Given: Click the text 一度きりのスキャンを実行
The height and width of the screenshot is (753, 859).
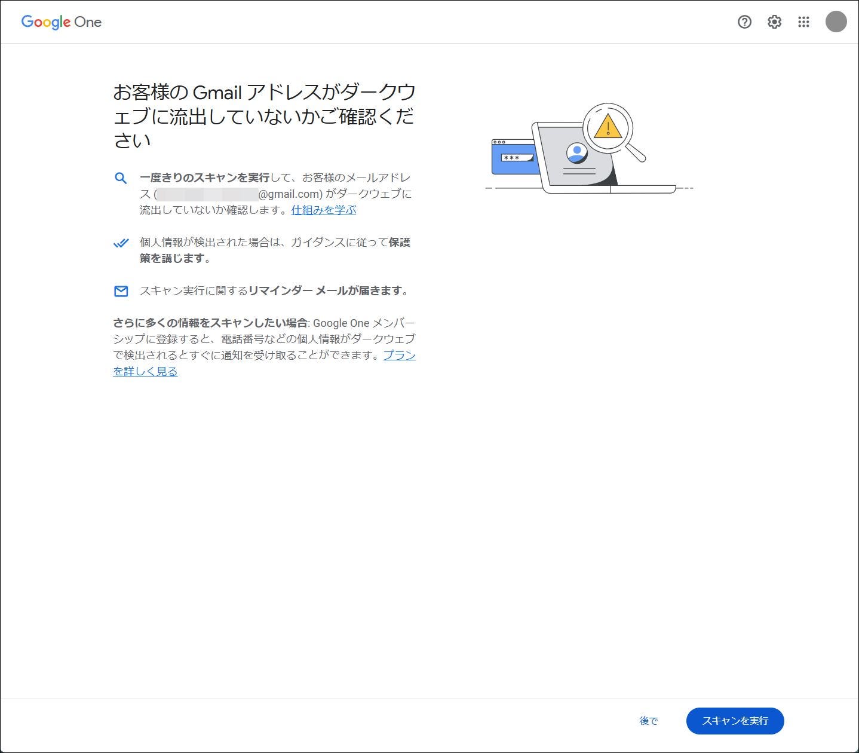Looking at the screenshot, I should click(205, 178).
